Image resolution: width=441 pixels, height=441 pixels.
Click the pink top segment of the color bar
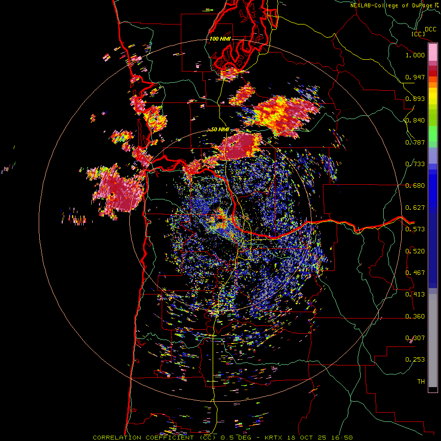coord(433,52)
